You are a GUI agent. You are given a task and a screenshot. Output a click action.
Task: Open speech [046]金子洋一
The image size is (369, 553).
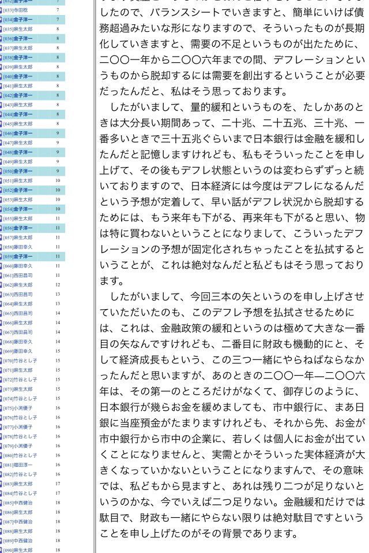coord(18,133)
